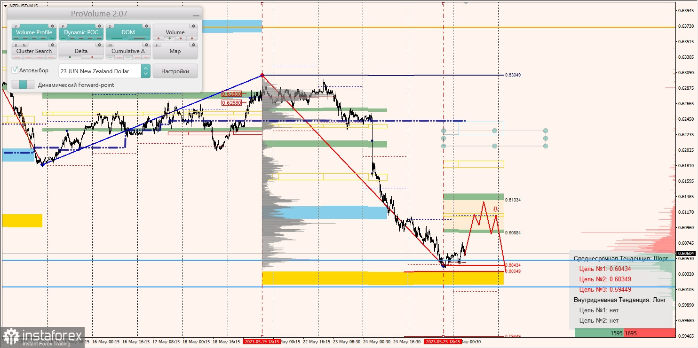Click the Цель №1: 0.60434 text
698x348 pixels.
pyautogui.click(x=605, y=269)
